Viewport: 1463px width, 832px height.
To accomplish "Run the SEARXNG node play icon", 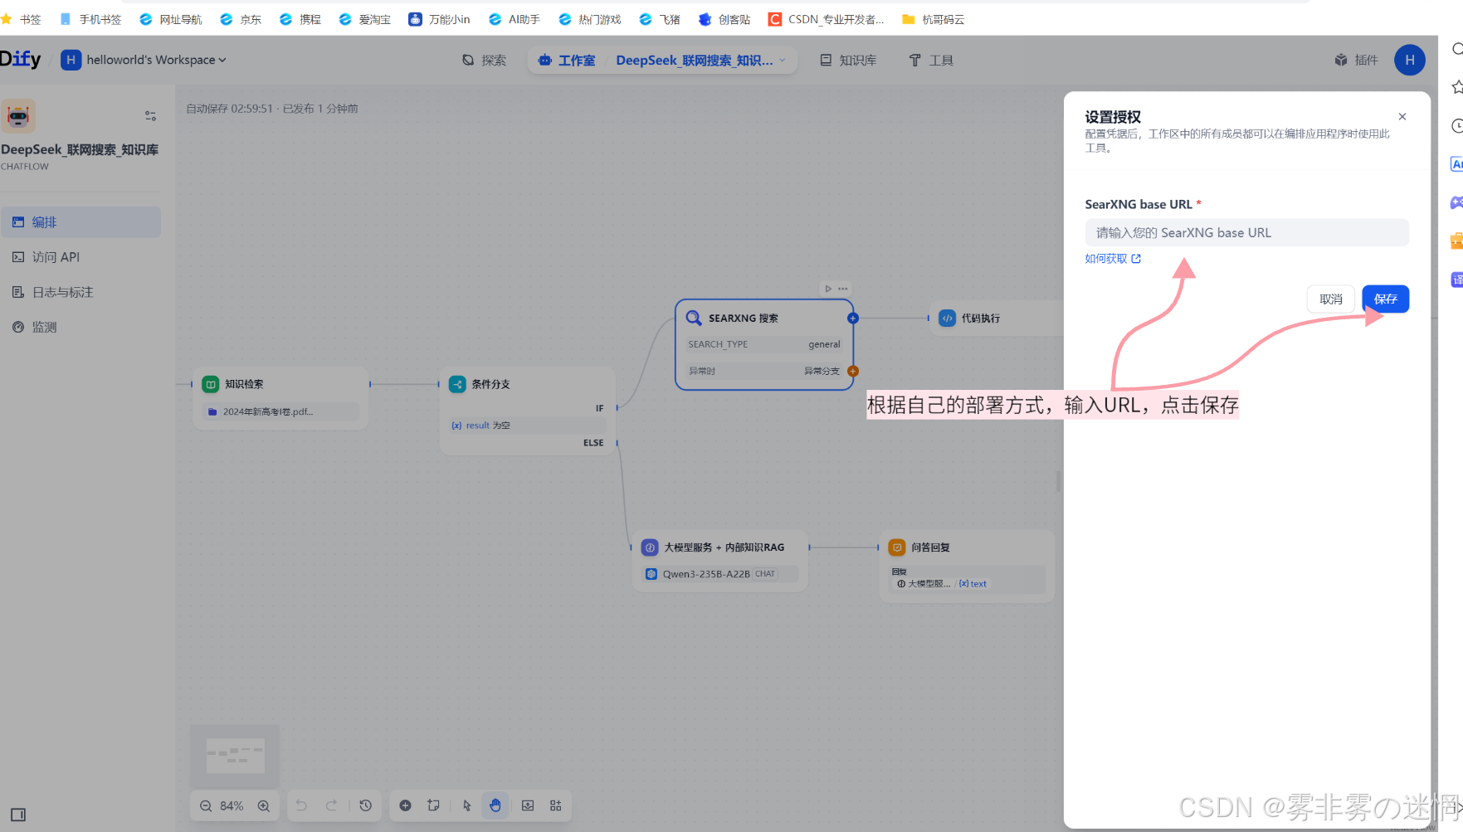I will [x=827, y=289].
